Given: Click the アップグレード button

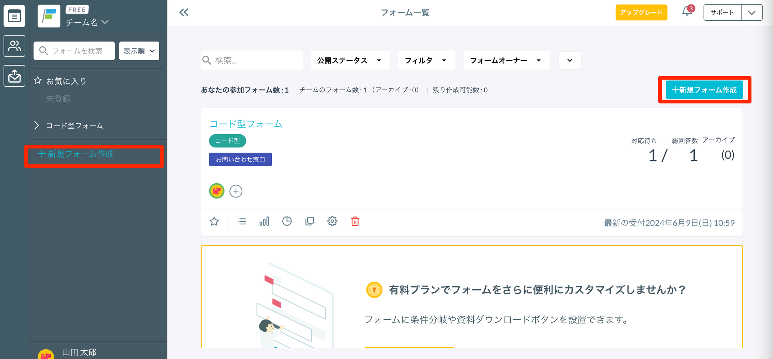Looking at the screenshot, I should [x=641, y=12].
